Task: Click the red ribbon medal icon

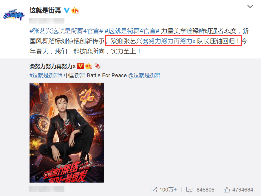Action: coord(97,66)
